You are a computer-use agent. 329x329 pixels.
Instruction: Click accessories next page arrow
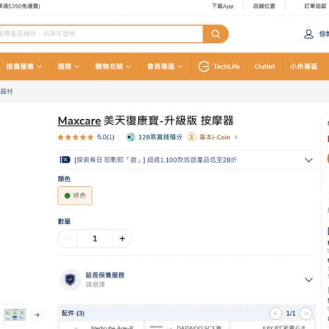point(306,313)
